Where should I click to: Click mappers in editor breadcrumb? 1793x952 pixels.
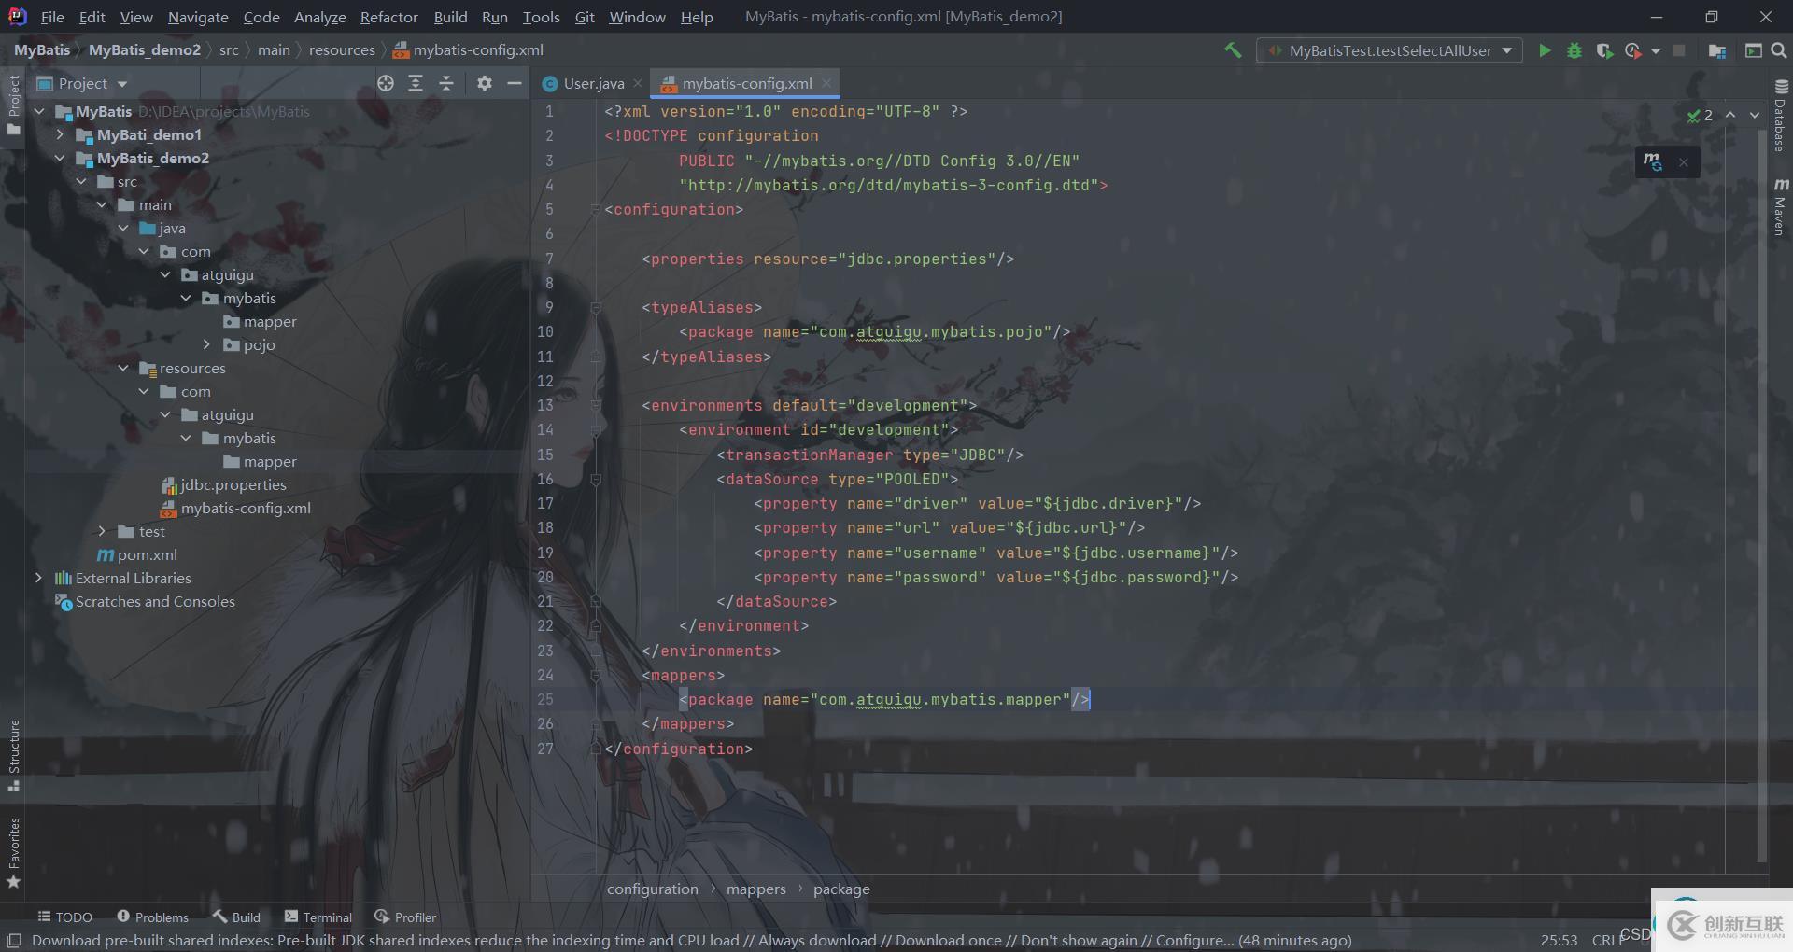pos(756,889)
